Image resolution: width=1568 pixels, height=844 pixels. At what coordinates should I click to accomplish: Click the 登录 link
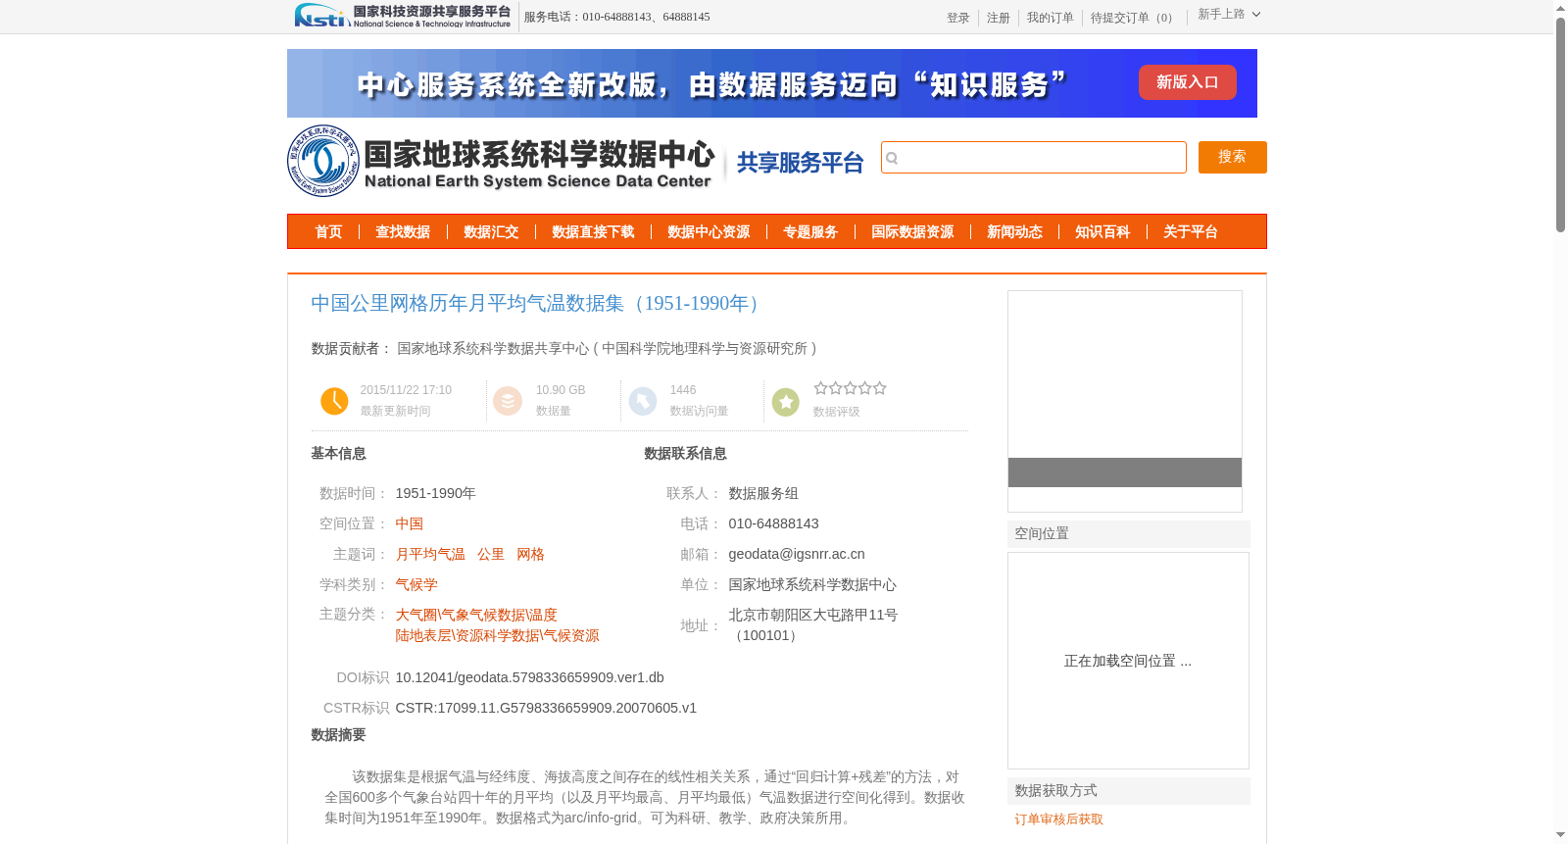tap(958, 18)
